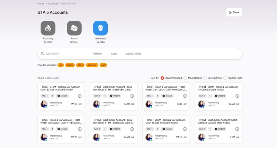Click Instant delivery badge on 515M card
The width and height of the screenshot is (277, 148).
tap(62, 96)
